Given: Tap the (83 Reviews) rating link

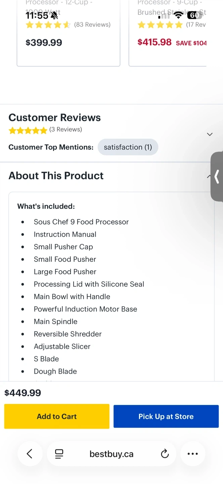Looking at the screenshot, I should pos(92,25).
